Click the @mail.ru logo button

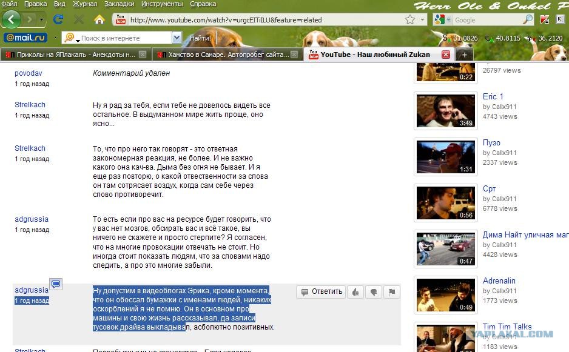click(25, 38)
